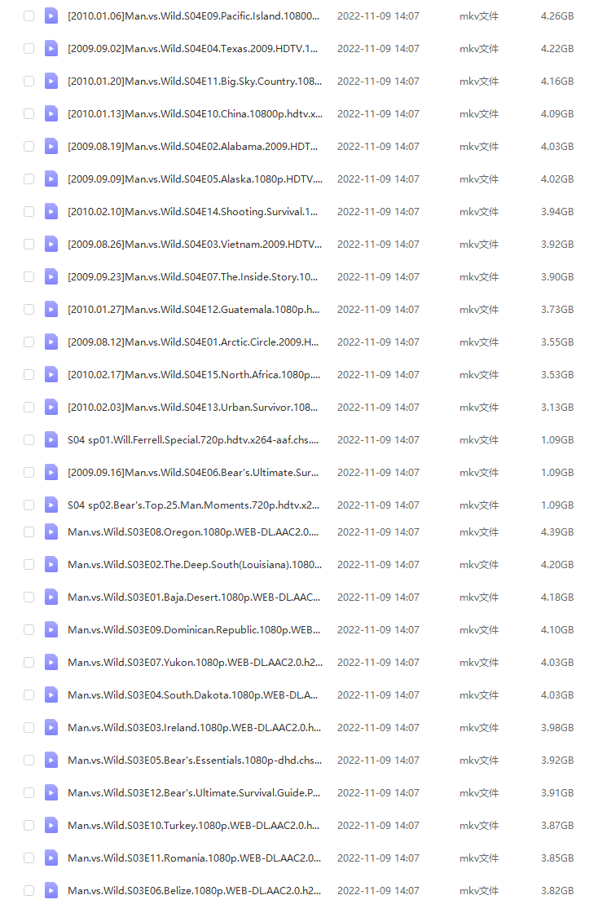The width and height of the screenshot is (611, 904).
Task: Open S03E12 Bear's Ultimate Survival Guide name
Action: 194,792
